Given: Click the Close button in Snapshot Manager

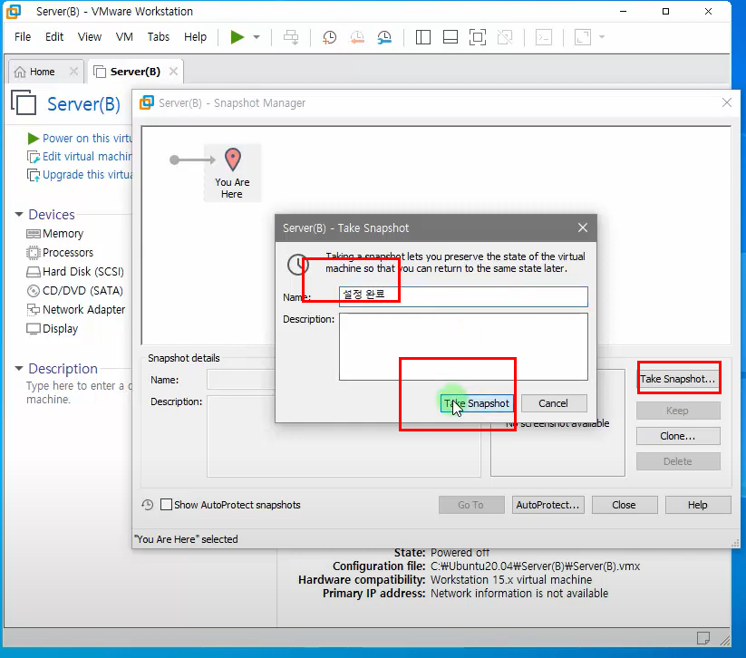Looking at the screenshot, I should click(x=625, y=505).
